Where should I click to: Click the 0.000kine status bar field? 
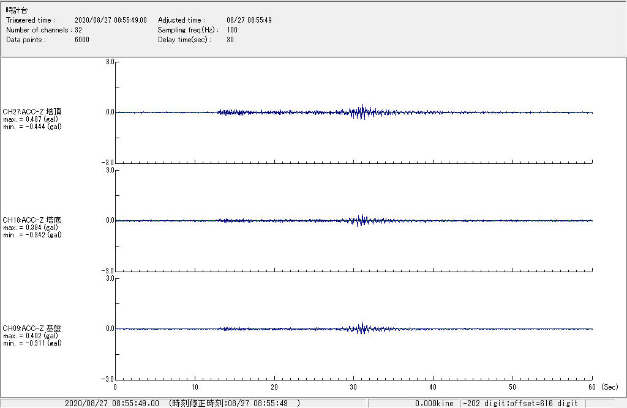tap(434, 403)
